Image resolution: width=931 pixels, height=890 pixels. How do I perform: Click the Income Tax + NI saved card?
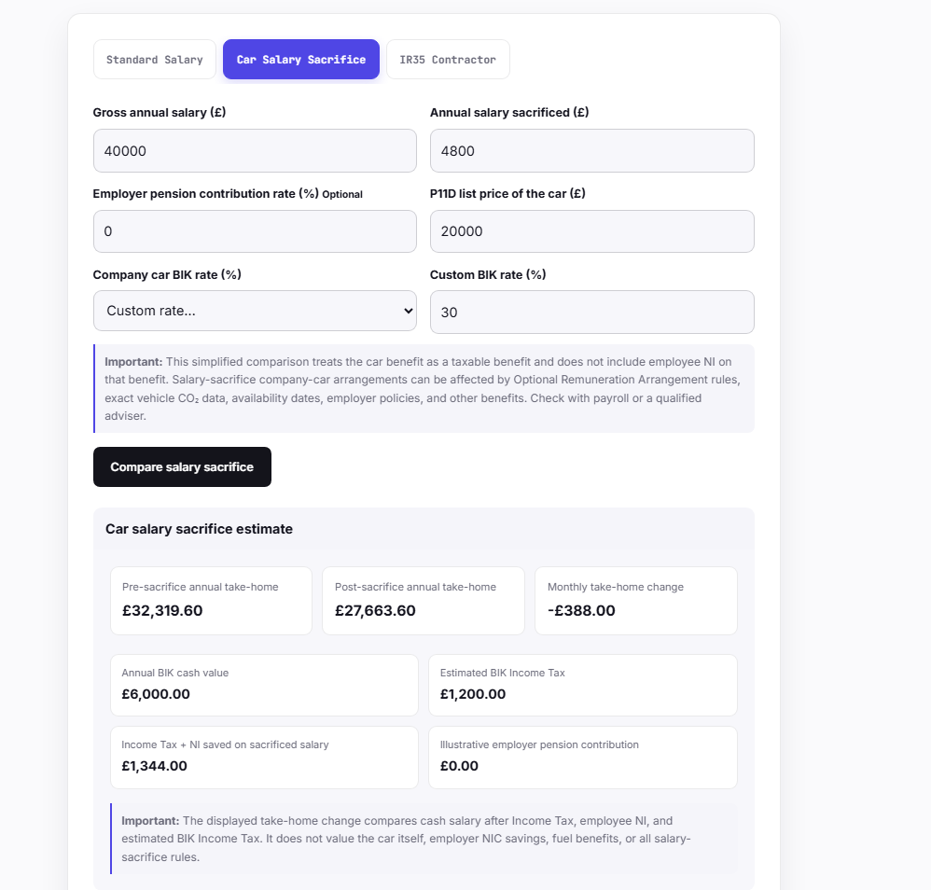(x=264, y=758)
